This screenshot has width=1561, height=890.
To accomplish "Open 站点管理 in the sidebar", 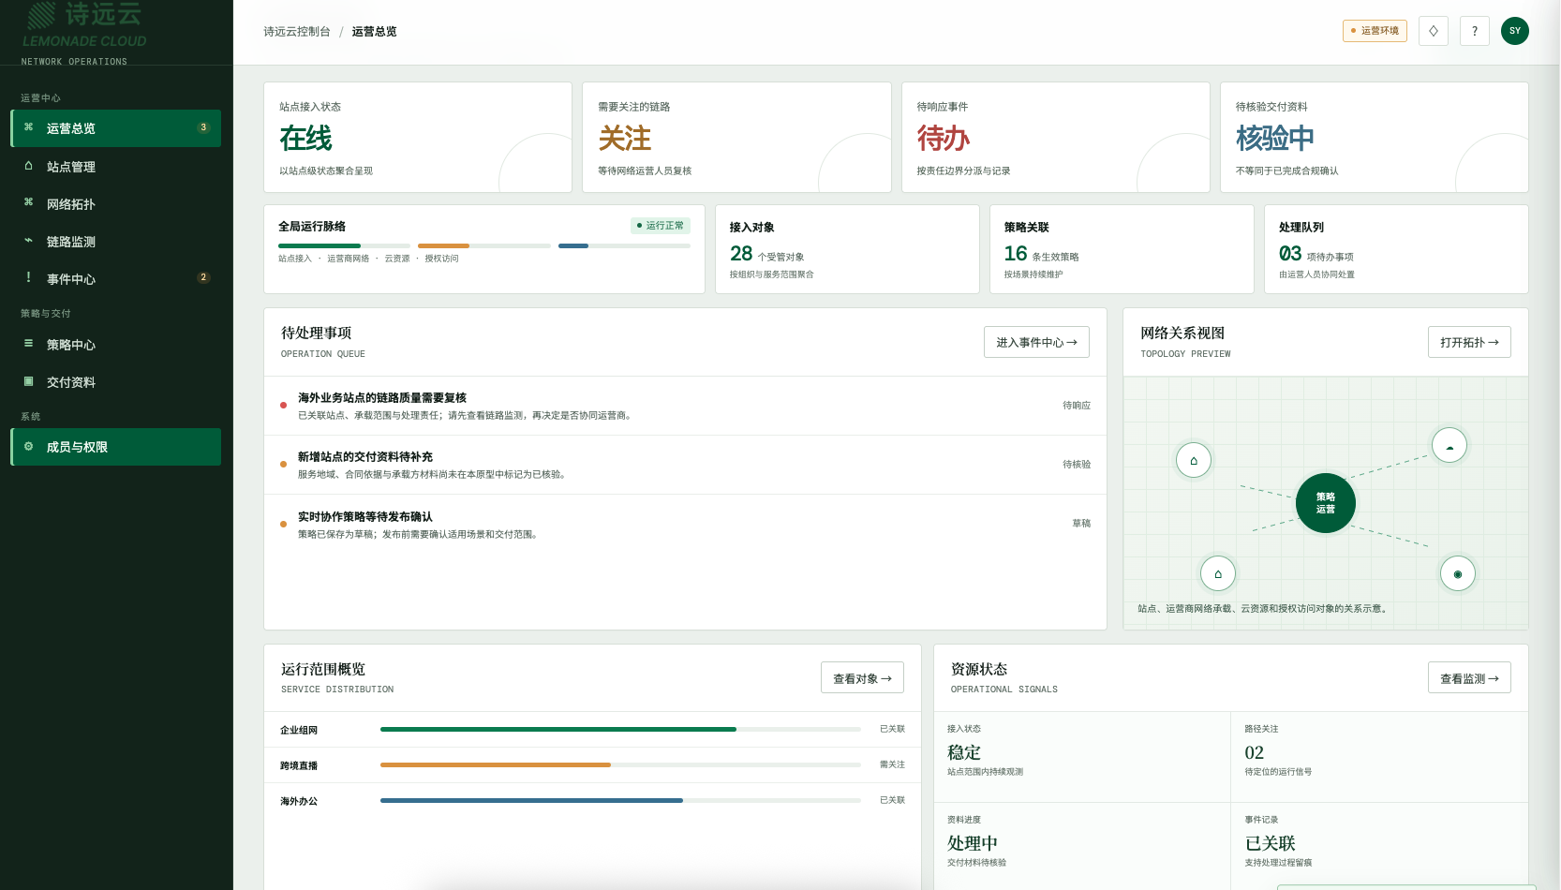I will tap(116, 166).
